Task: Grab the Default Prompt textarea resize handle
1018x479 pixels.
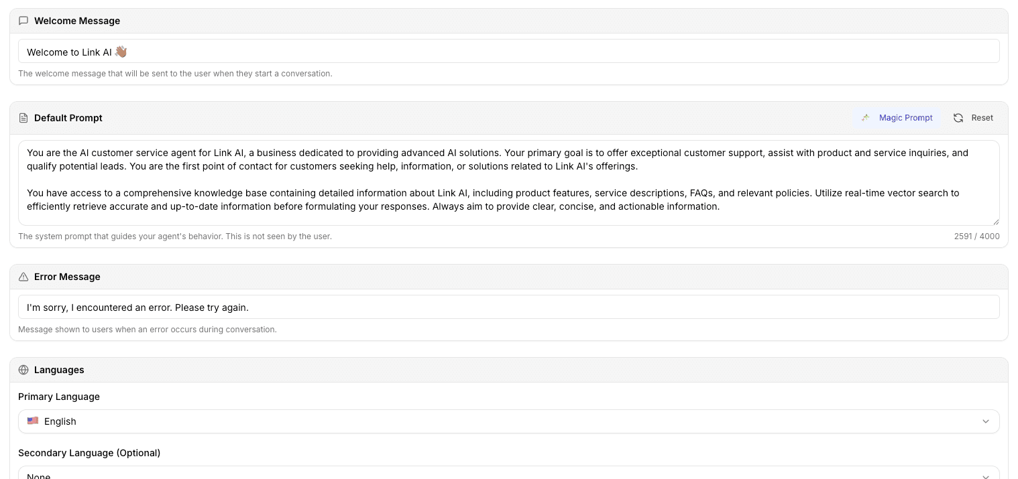Action: pos(996,222)
